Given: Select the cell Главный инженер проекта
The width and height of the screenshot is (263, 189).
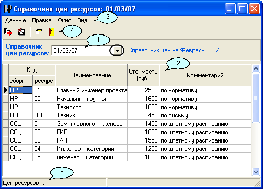Looking at the screenshot, I should (92, 90).
